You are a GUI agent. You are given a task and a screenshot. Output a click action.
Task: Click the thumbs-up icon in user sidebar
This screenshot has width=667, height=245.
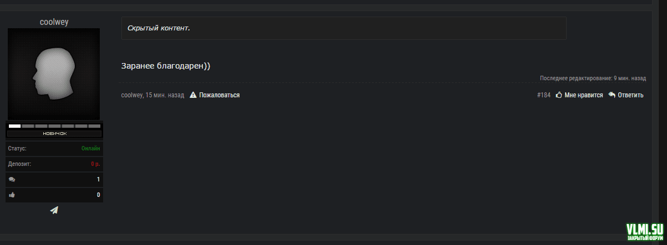point(12,195)
